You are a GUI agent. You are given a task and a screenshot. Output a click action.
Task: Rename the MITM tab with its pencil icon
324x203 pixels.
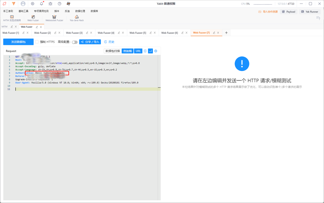pyautogui.click(x=12, y=27)
